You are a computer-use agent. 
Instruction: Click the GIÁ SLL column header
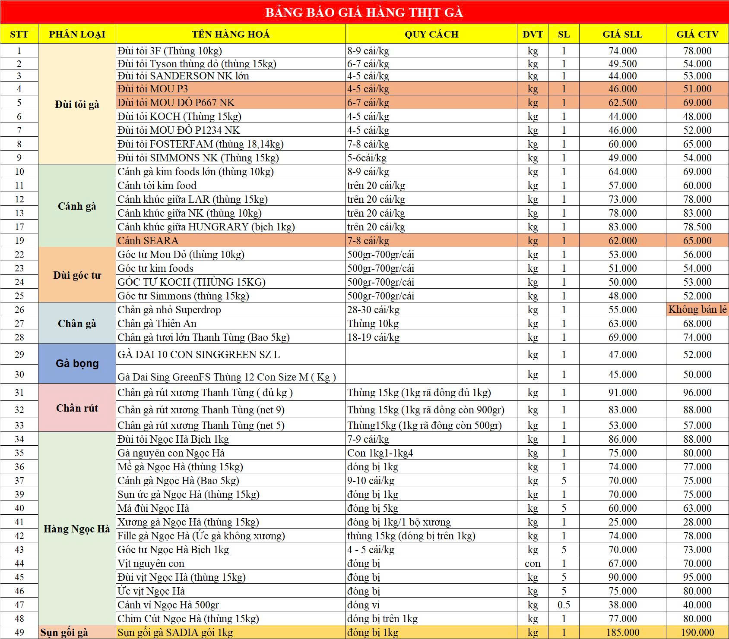[622, 34]
